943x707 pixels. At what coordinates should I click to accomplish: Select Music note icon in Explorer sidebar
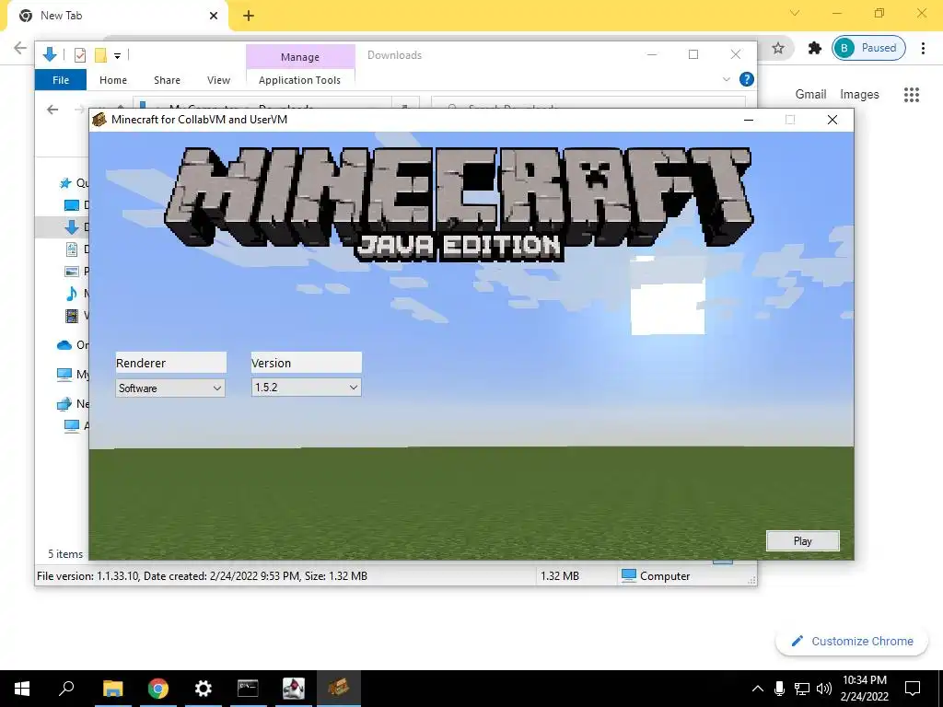(x=72, y=294)
